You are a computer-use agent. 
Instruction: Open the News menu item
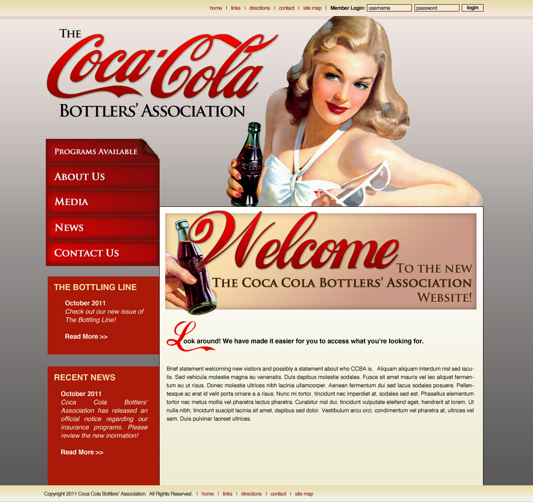(103, 227)
